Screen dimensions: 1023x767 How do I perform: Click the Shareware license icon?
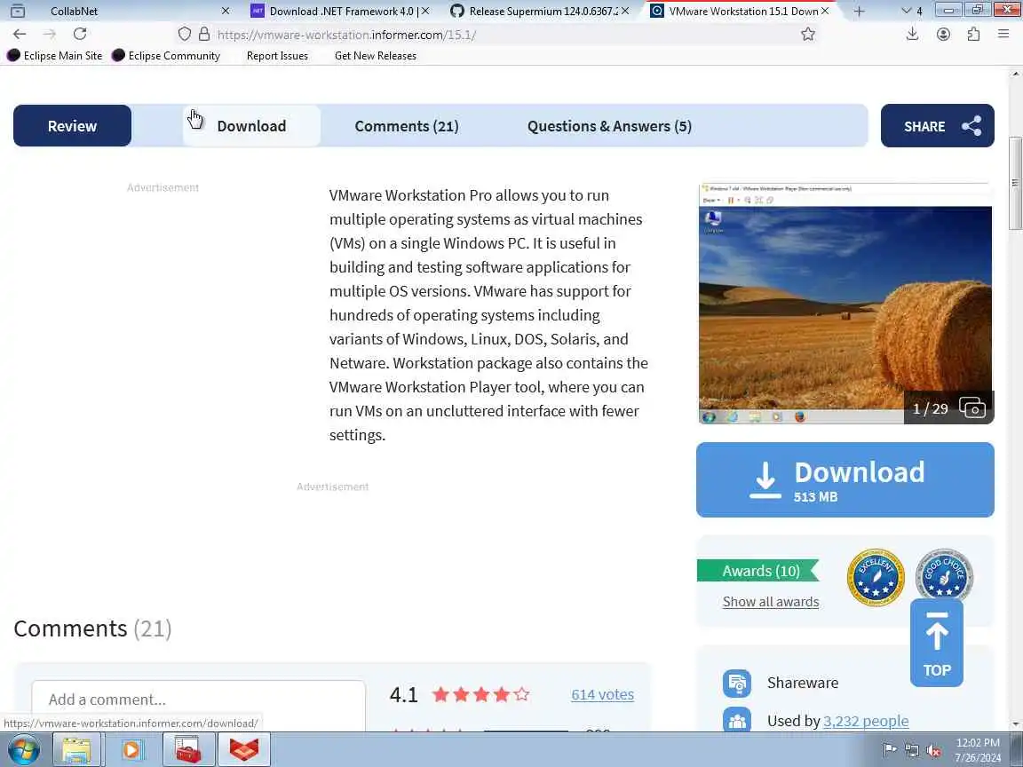(x=736, y=684)
